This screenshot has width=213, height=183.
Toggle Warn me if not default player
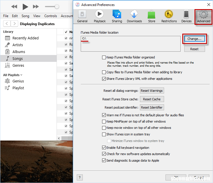(104, 115)
